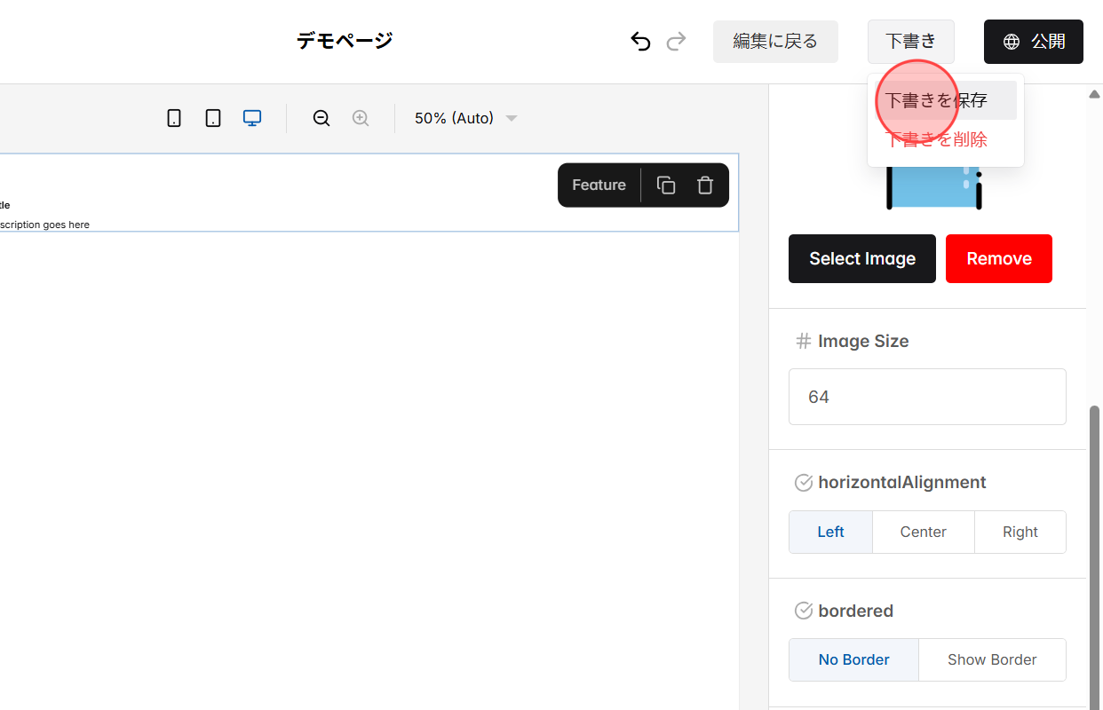Viewport: 1103px width, 710px height.
Task: Switch to mobile preview mode
Action: click(x=174, y=117)
